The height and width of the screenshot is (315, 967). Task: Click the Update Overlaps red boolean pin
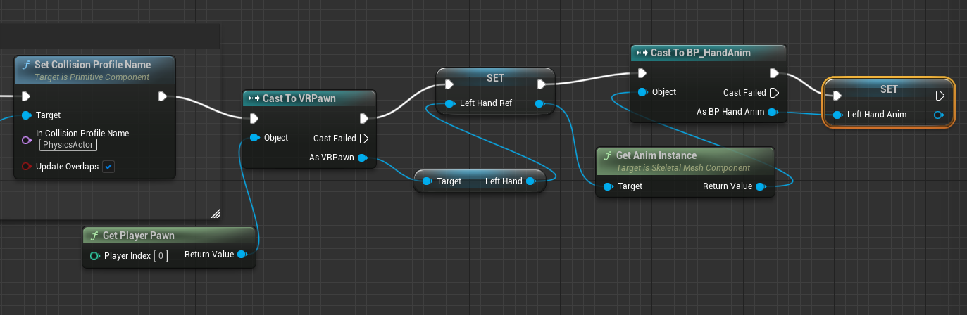(x=26, y=167)
